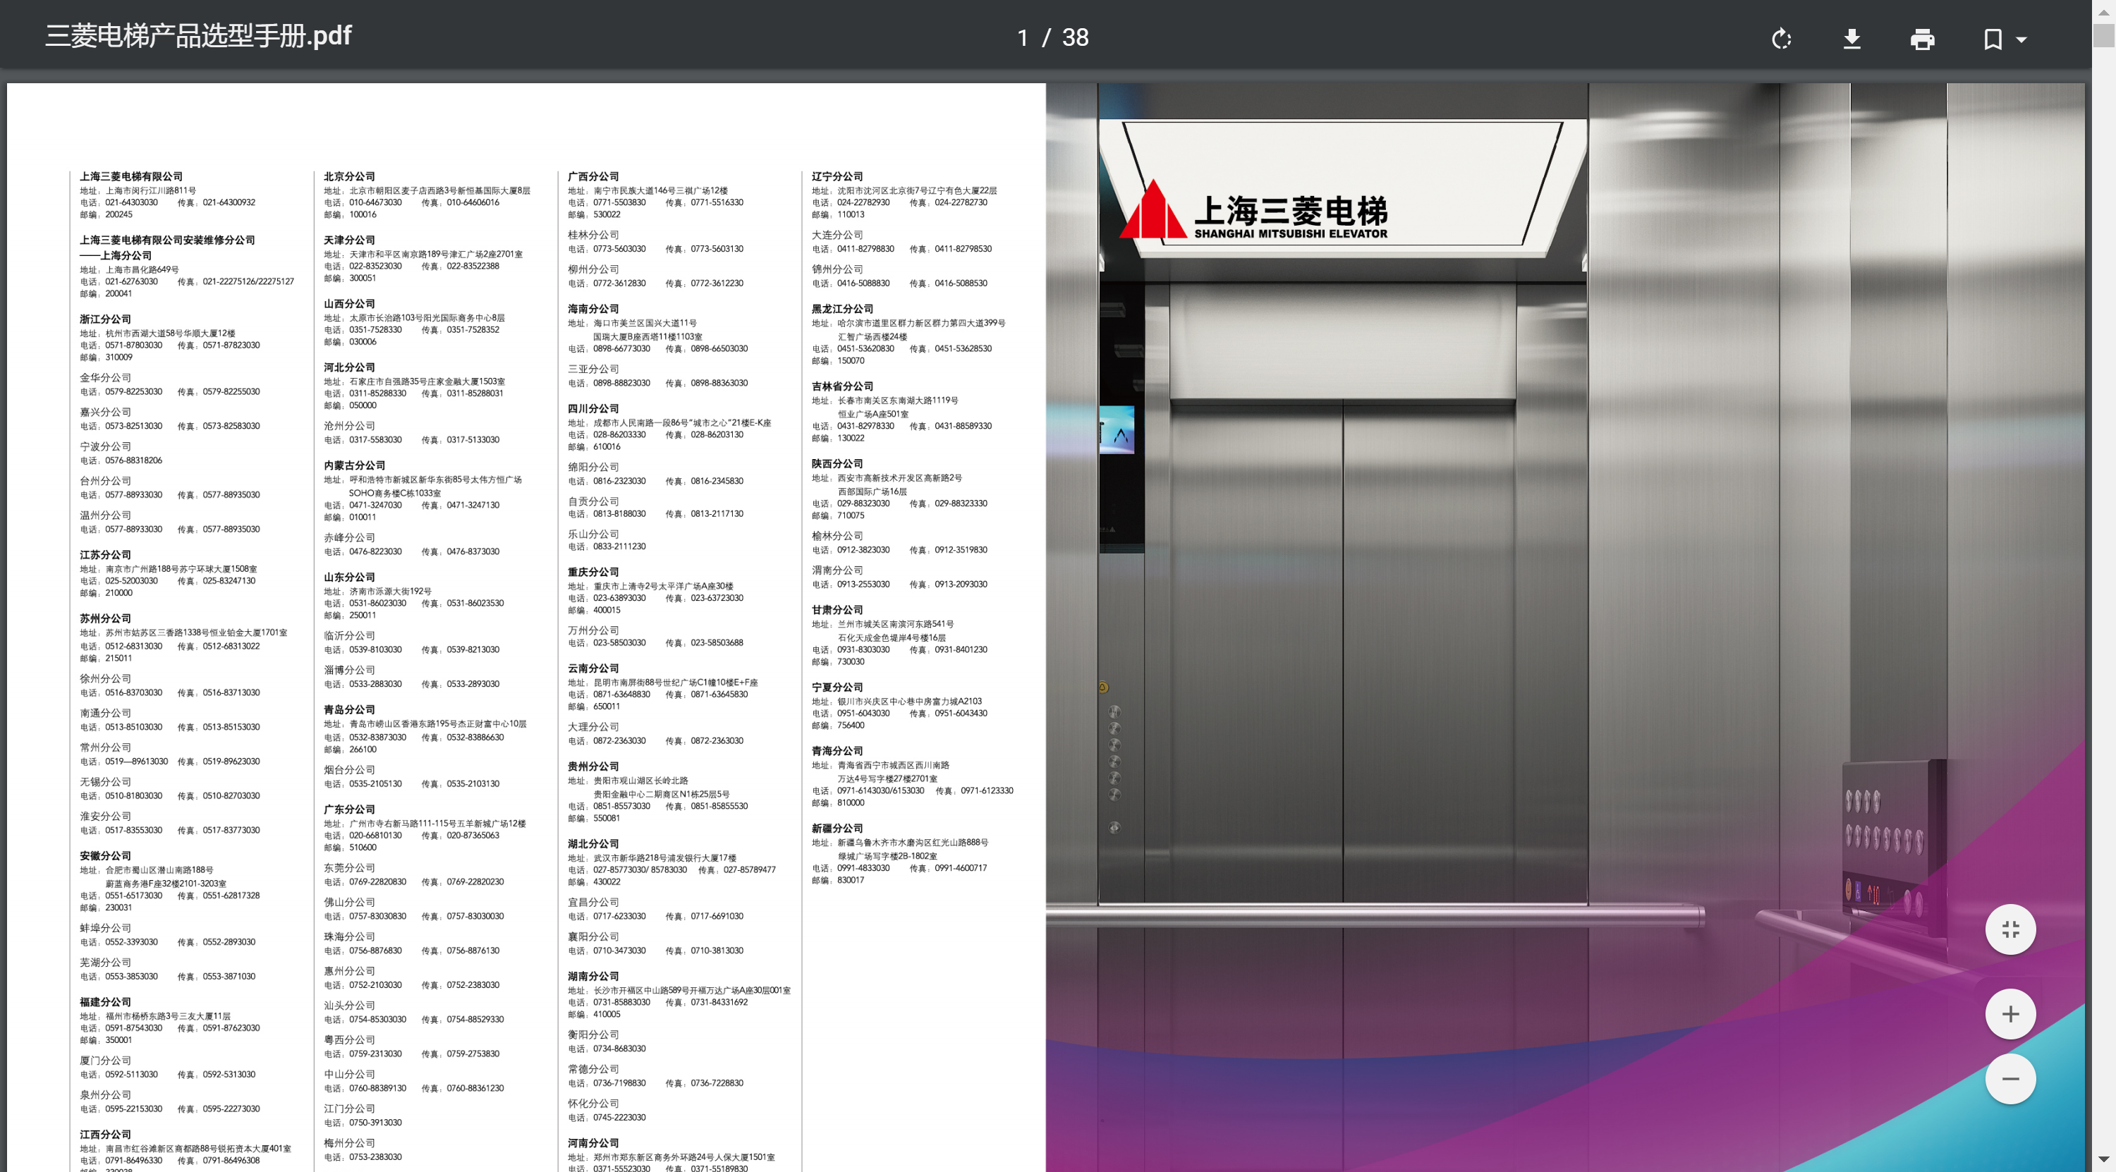Viewport: 2116px width, 1172px height.
Task: Click the 绵阳分公司 entry
Action: pyautogui.click(x=593, y=468)
